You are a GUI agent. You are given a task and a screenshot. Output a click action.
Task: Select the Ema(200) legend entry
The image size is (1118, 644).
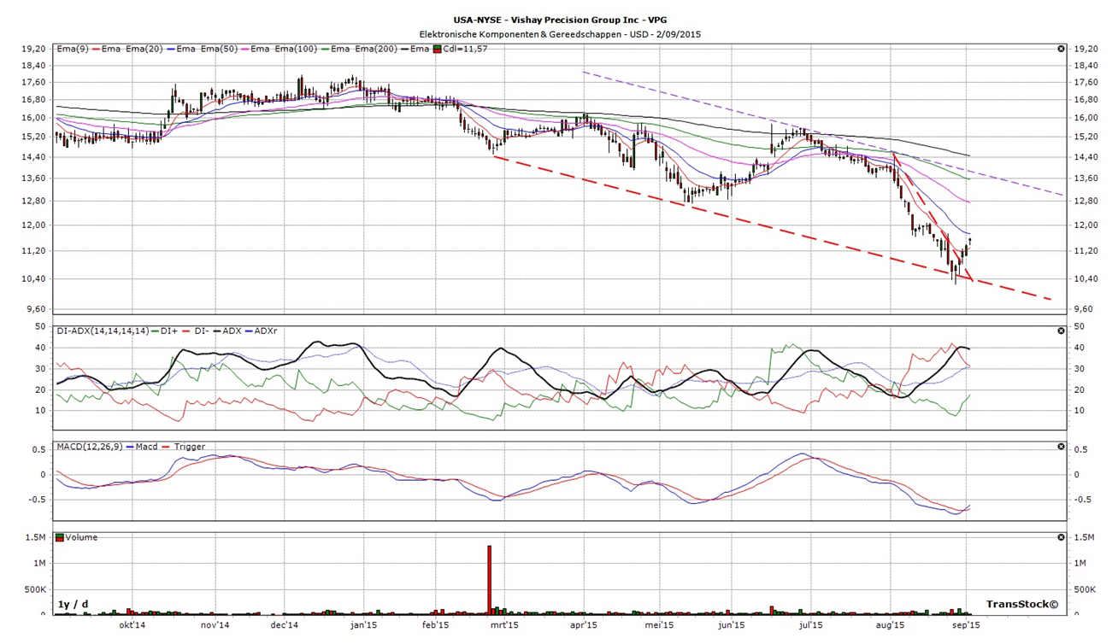click(x=377, y=49)
